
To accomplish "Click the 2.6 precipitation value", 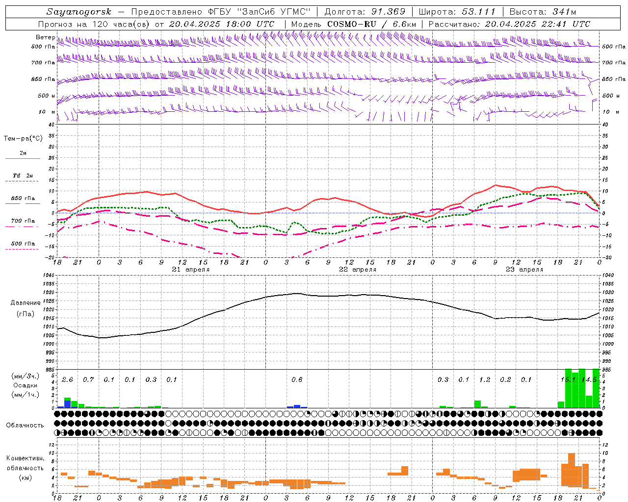I will [67, 380].
